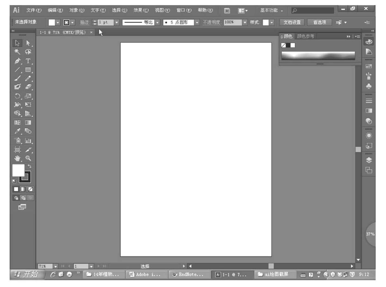This screenshot has height=287, width=386.
Task: Switch to the 颜色参考 tab
Action: pos(306,36)
